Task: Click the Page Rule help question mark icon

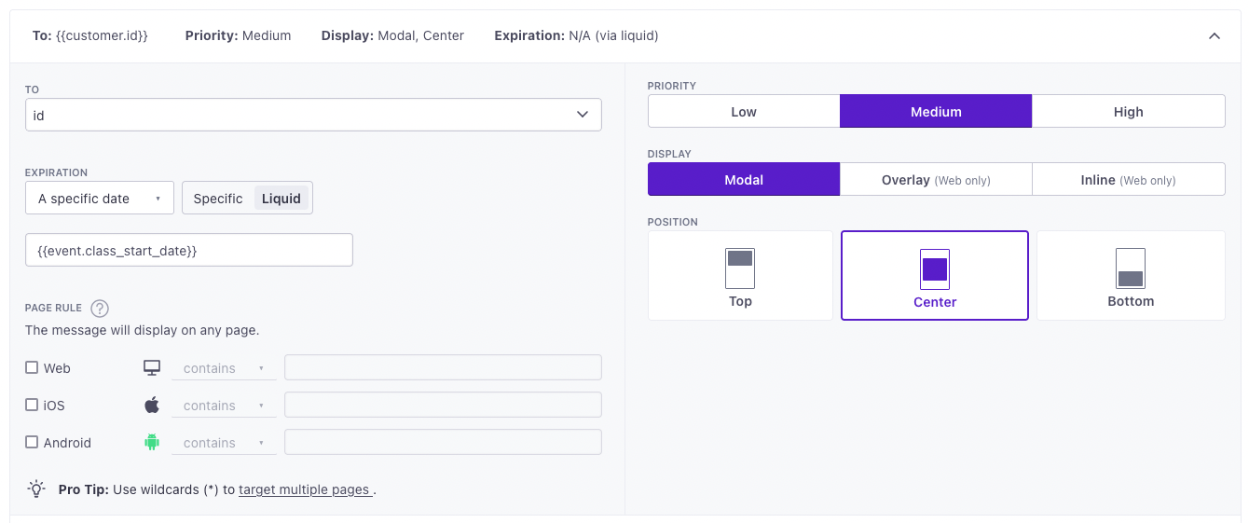Action: click(x=100, y=309)
